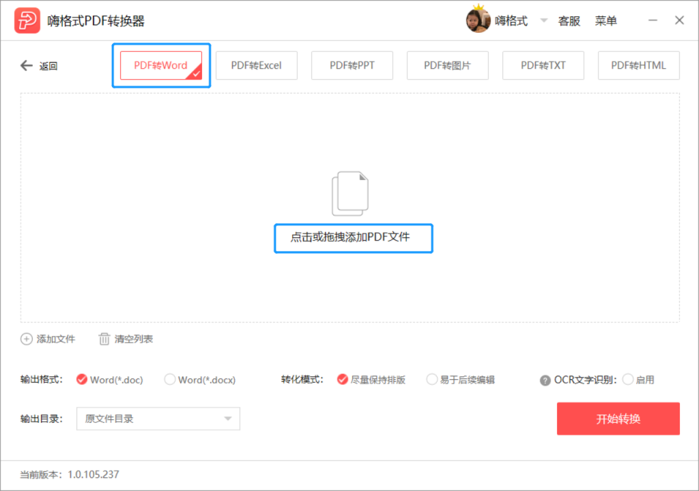Open 客服 customer service
699x491 pixels.
(x=569, y=21)
